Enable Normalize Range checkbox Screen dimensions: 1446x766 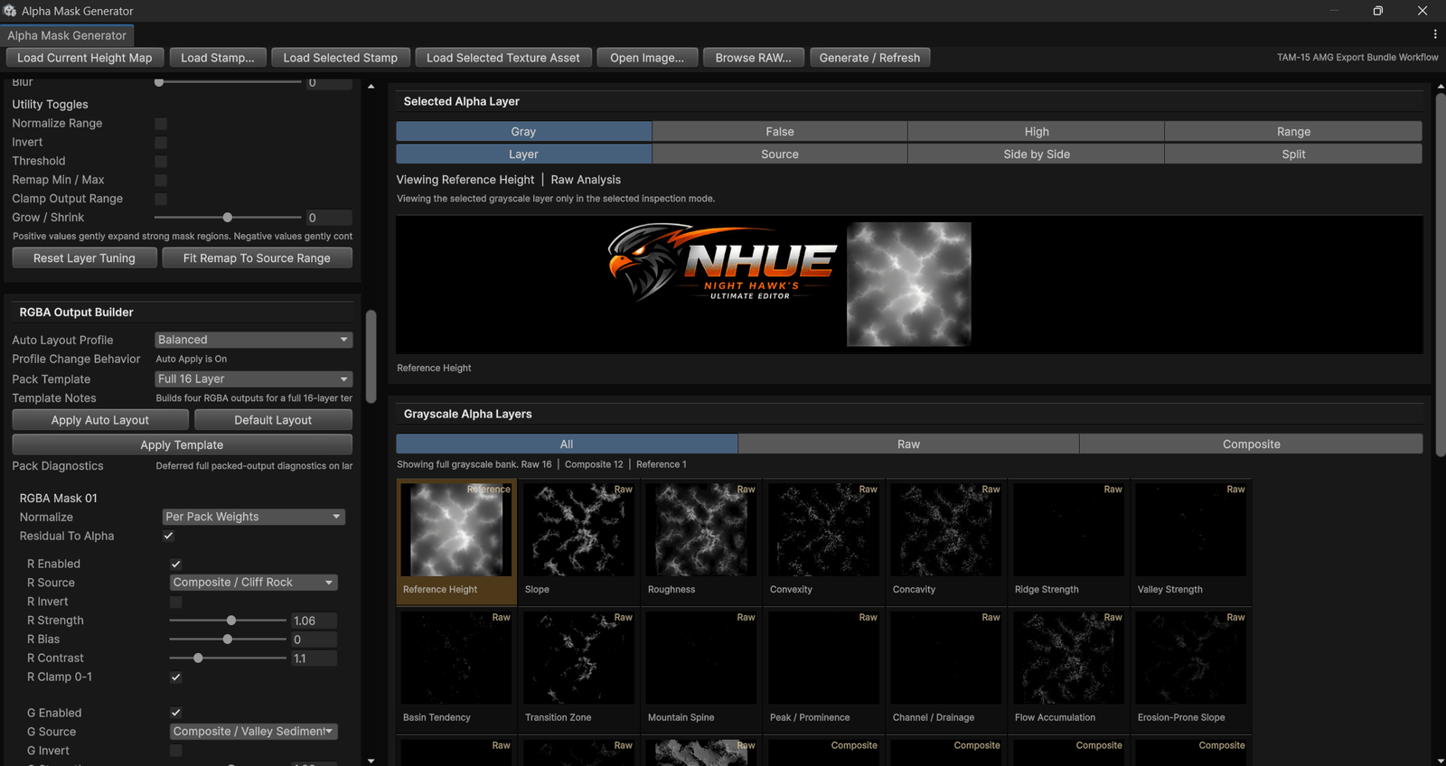(161, 124)
